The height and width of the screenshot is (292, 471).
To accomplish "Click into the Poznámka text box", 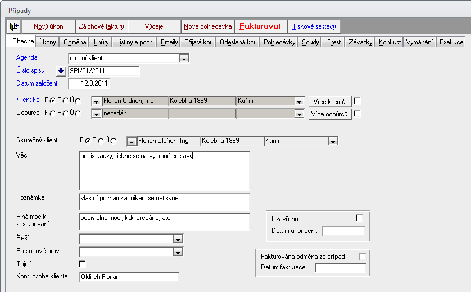I will (x=164, y=202).
